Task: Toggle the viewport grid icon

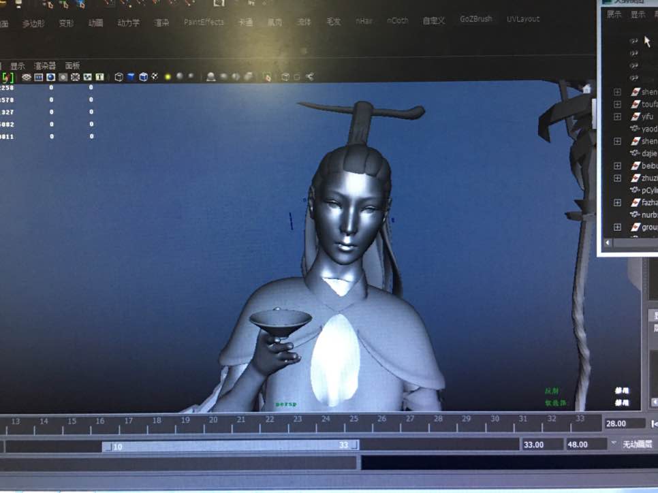Action: click(75, 77)
